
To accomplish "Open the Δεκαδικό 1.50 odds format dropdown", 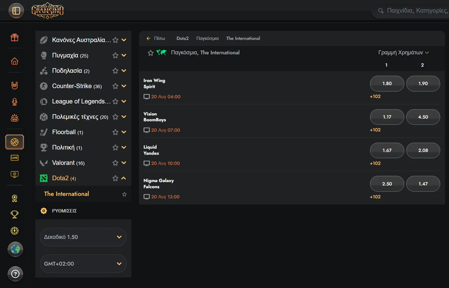I will point(83,237).
